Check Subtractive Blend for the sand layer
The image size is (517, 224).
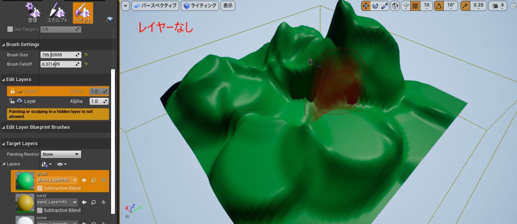click(40, 210)
